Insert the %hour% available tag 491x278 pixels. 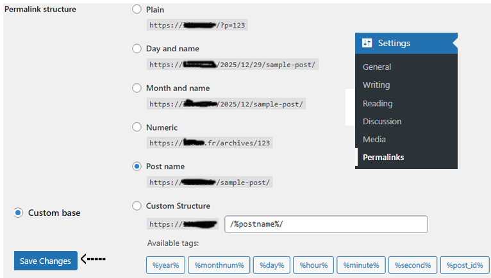pyautogui.click(x=314, y=265)
